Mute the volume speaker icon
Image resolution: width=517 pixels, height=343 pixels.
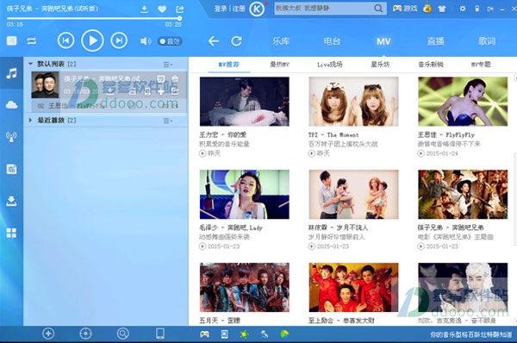(146, 41)
